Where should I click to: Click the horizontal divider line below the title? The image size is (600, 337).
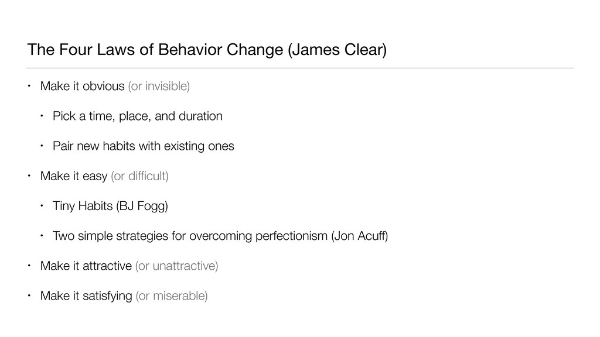pyautogui.click(x=300, y=68)
